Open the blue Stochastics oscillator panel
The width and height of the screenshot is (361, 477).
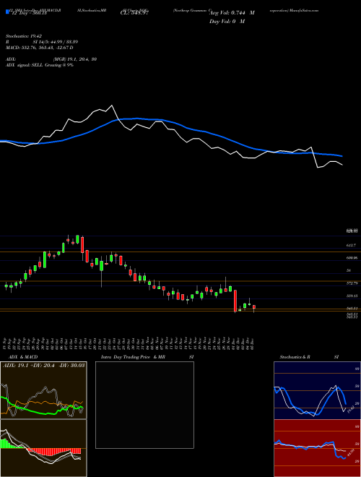[x=317, y=390]
